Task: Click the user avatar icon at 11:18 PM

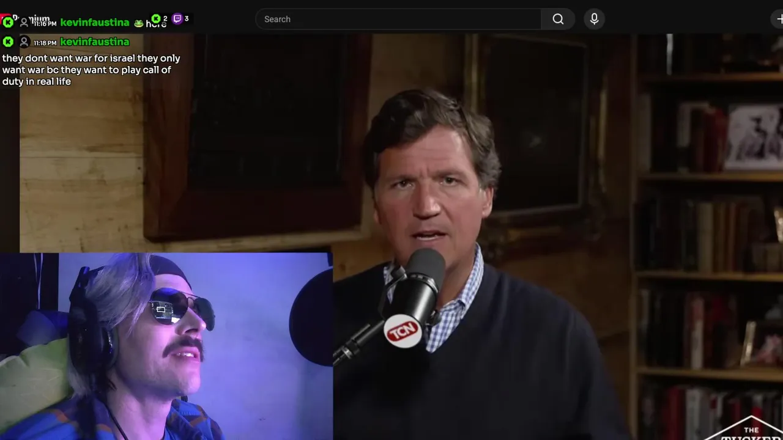Action: [x=24, y=42]
